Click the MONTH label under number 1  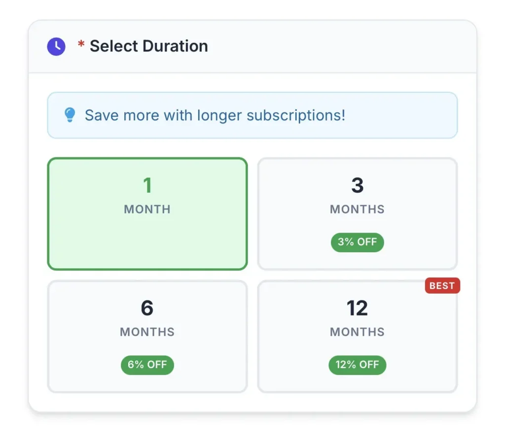point(147,209)
